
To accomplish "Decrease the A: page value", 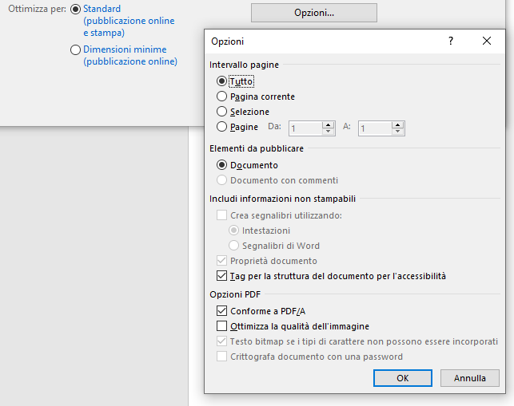I will tap(397, 132).
